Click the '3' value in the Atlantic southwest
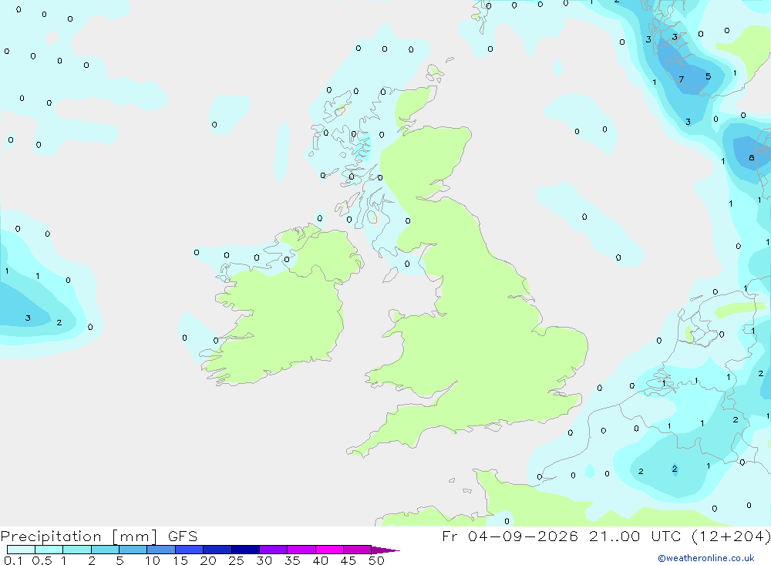 click(x=28, y=318)
